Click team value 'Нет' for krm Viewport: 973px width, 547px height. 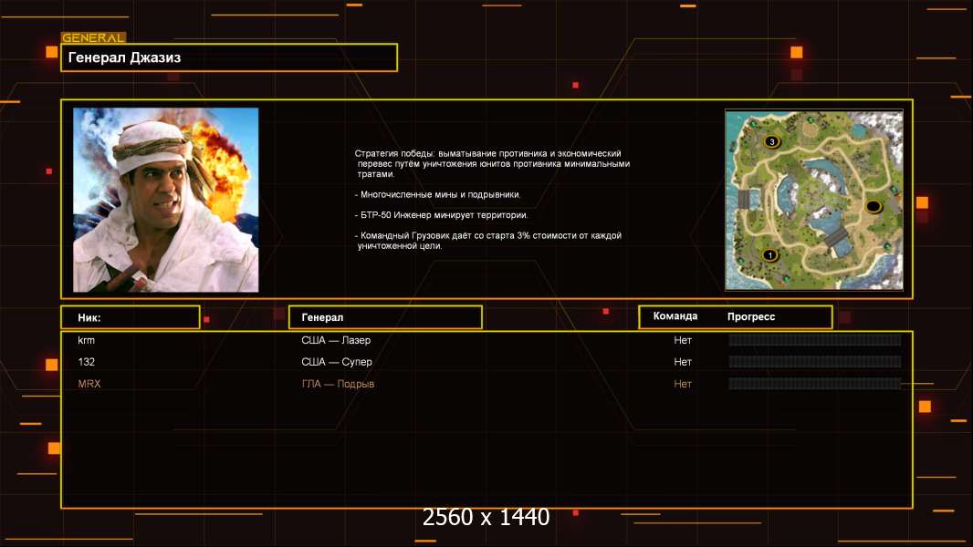(683, 340)
